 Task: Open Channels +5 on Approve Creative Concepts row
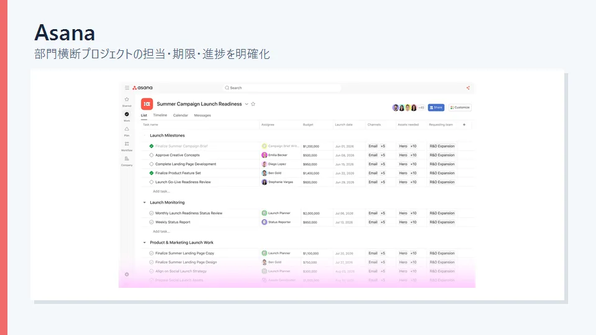(x=383, y=155)
